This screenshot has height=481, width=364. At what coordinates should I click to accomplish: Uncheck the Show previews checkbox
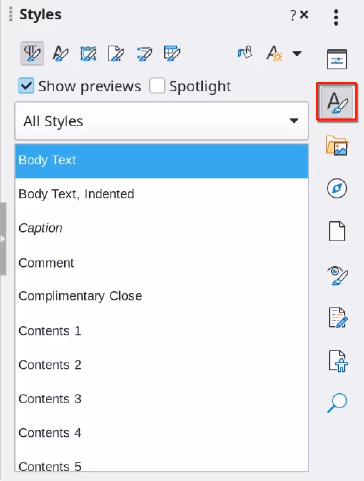(x=26, y=86)
